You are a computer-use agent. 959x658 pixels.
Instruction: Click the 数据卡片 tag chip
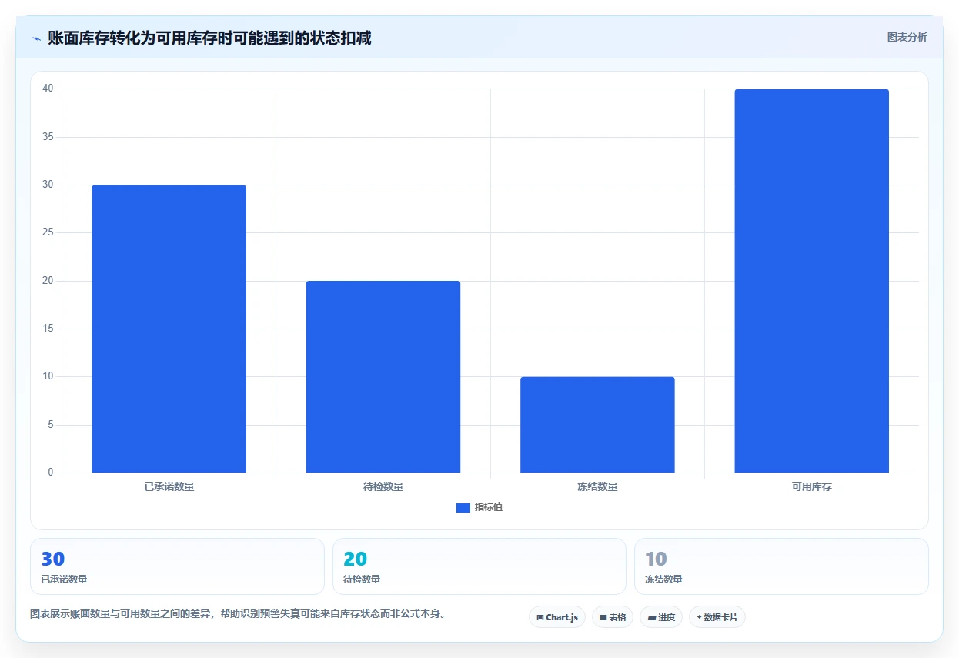tap(717, 617)
